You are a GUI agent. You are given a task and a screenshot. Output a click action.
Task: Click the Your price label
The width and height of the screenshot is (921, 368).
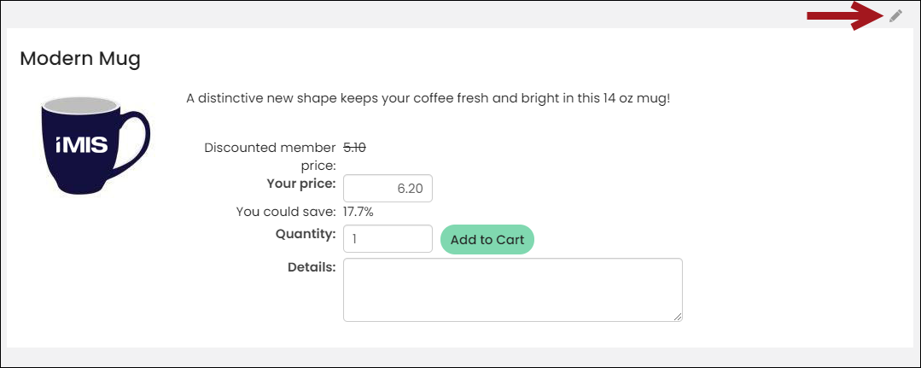pyautogui.click(x=301, y=183)
